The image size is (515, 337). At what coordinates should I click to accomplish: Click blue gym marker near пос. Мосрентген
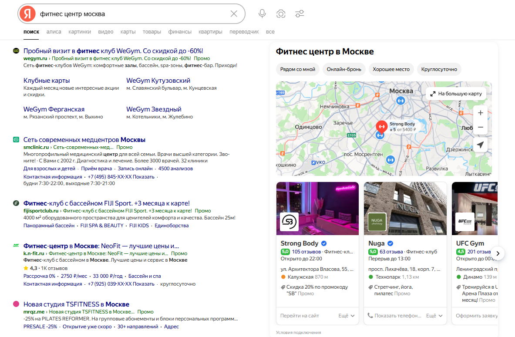(390, 160)
